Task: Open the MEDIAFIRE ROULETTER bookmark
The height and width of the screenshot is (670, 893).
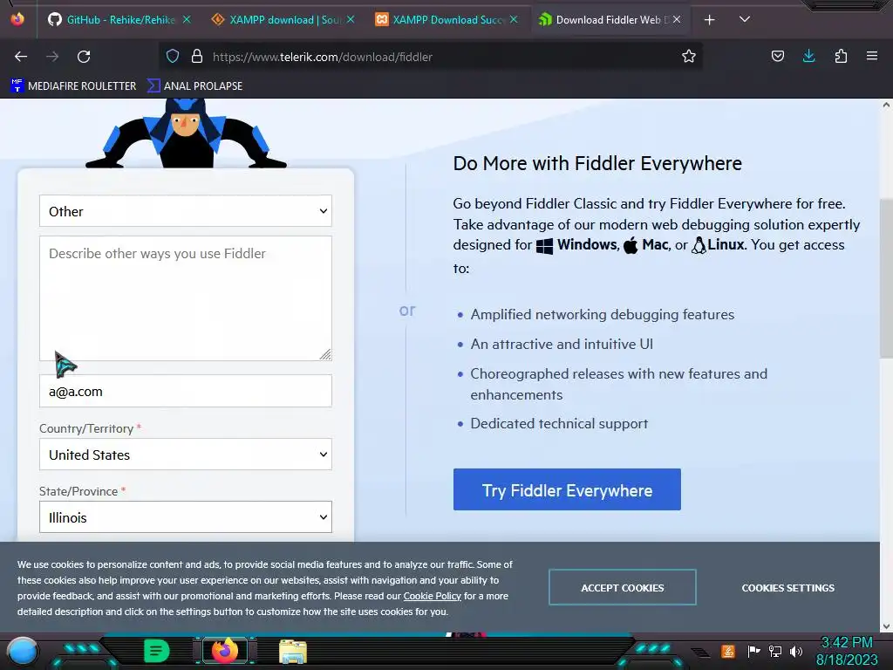Action: (x=73, y=86)
